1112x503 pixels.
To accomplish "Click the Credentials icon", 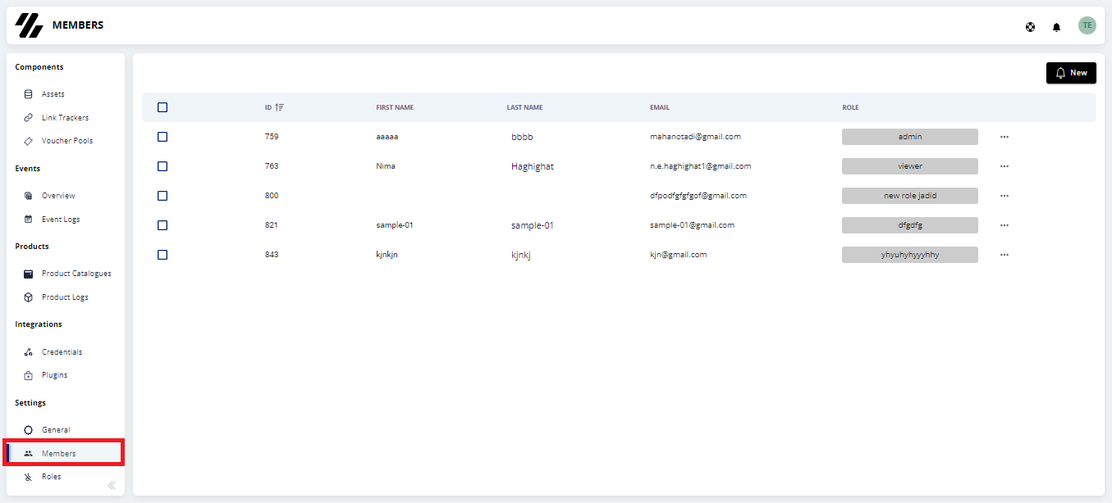I will 29,352.
